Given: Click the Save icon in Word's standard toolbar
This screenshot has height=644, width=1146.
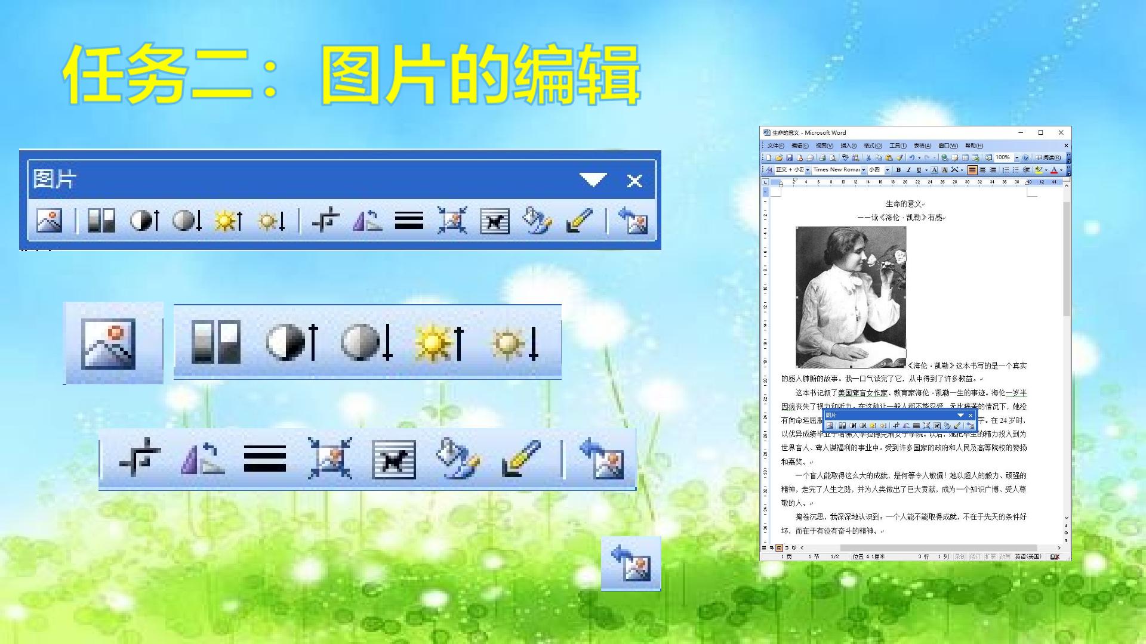Looking at the screenshot, I should pos(789,157).
